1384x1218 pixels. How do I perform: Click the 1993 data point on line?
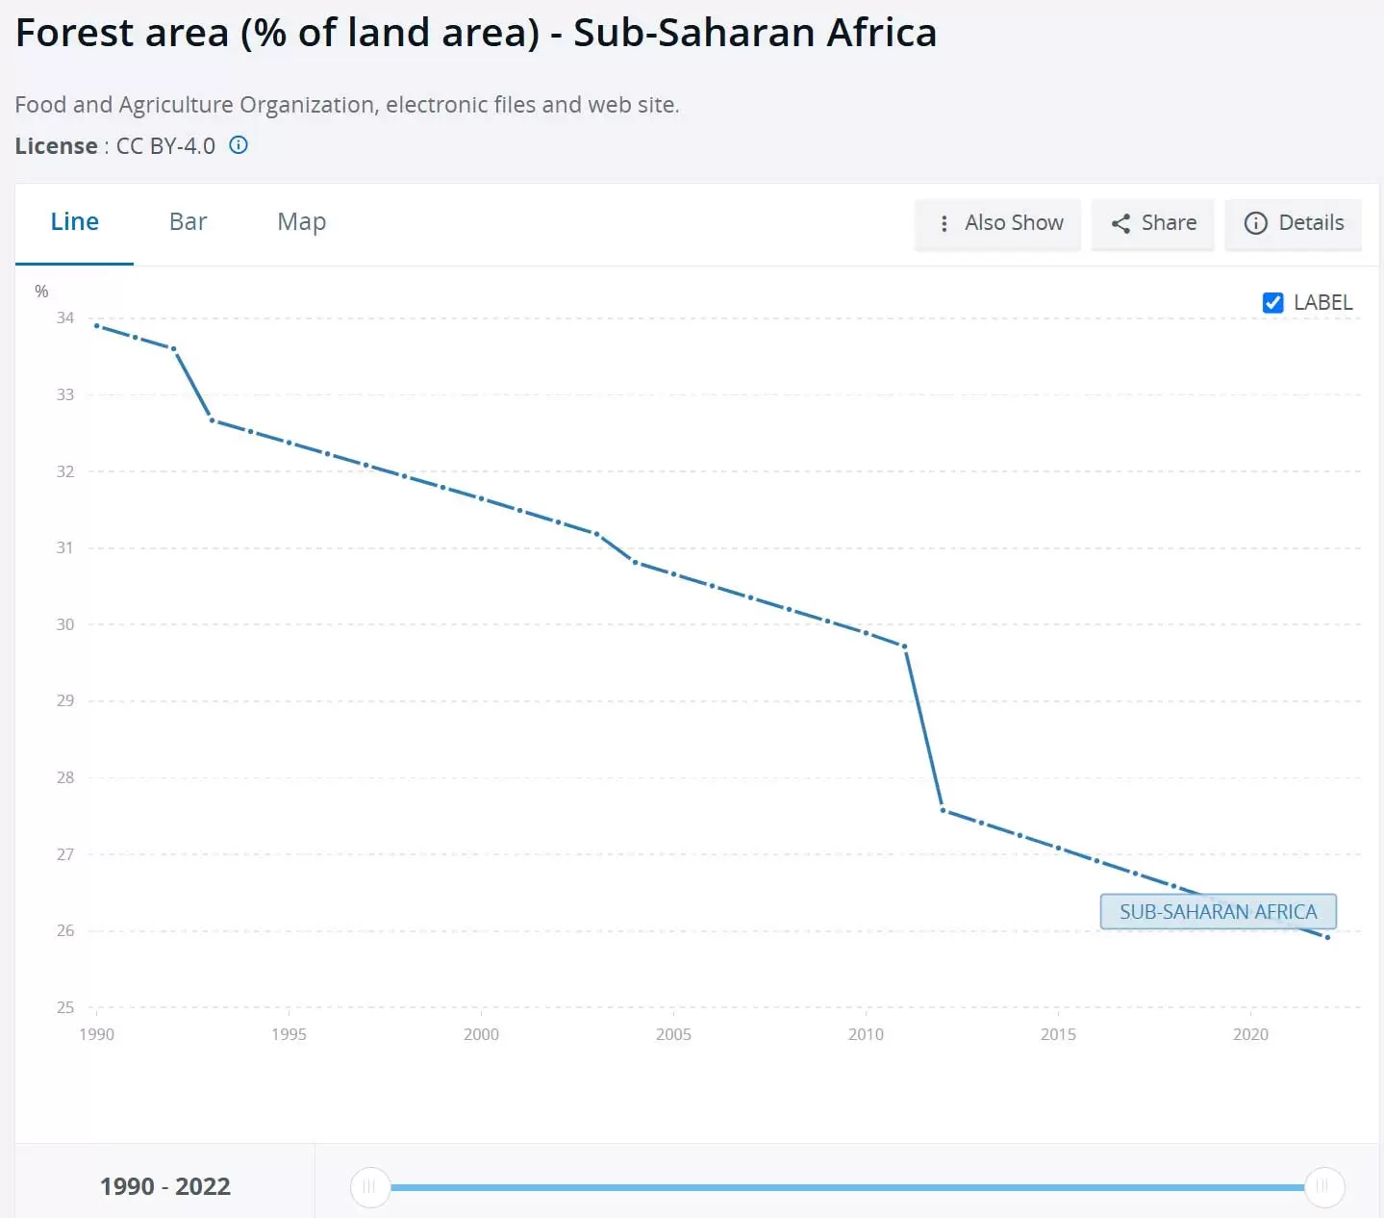tap(213, 420)
